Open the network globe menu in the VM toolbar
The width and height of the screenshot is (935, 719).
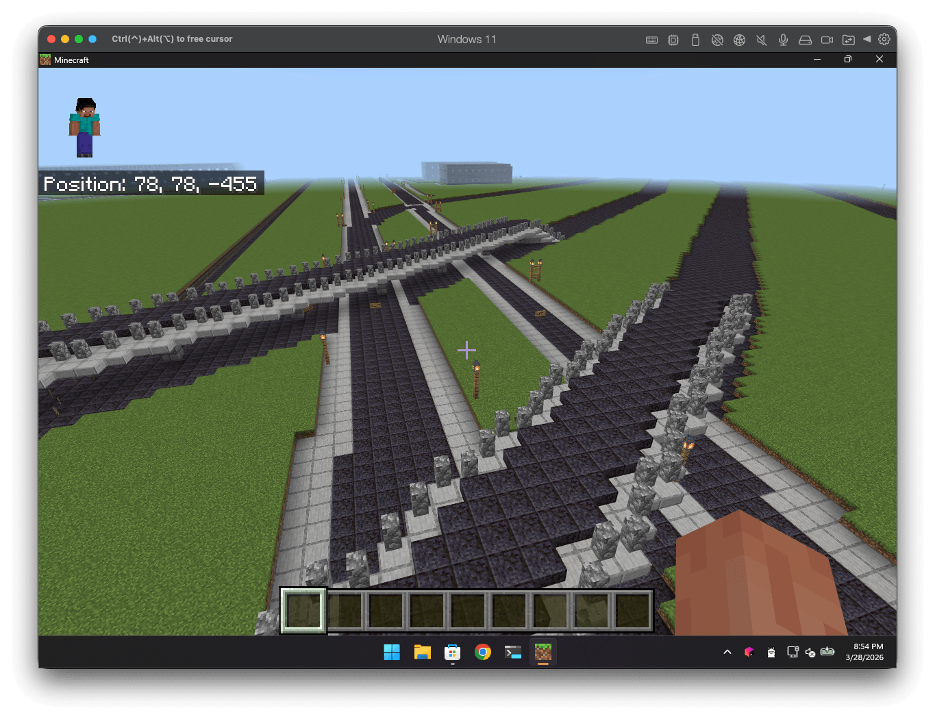tap(739, 39)
